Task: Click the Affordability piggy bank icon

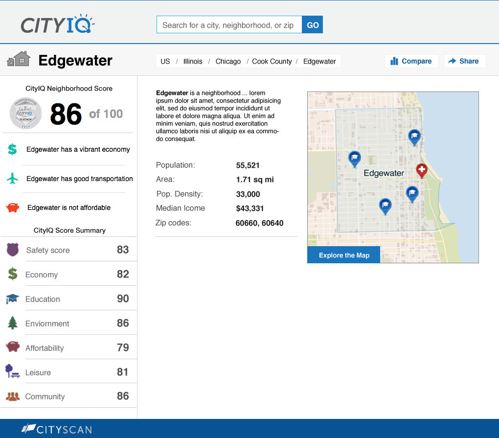Action: 13,347
